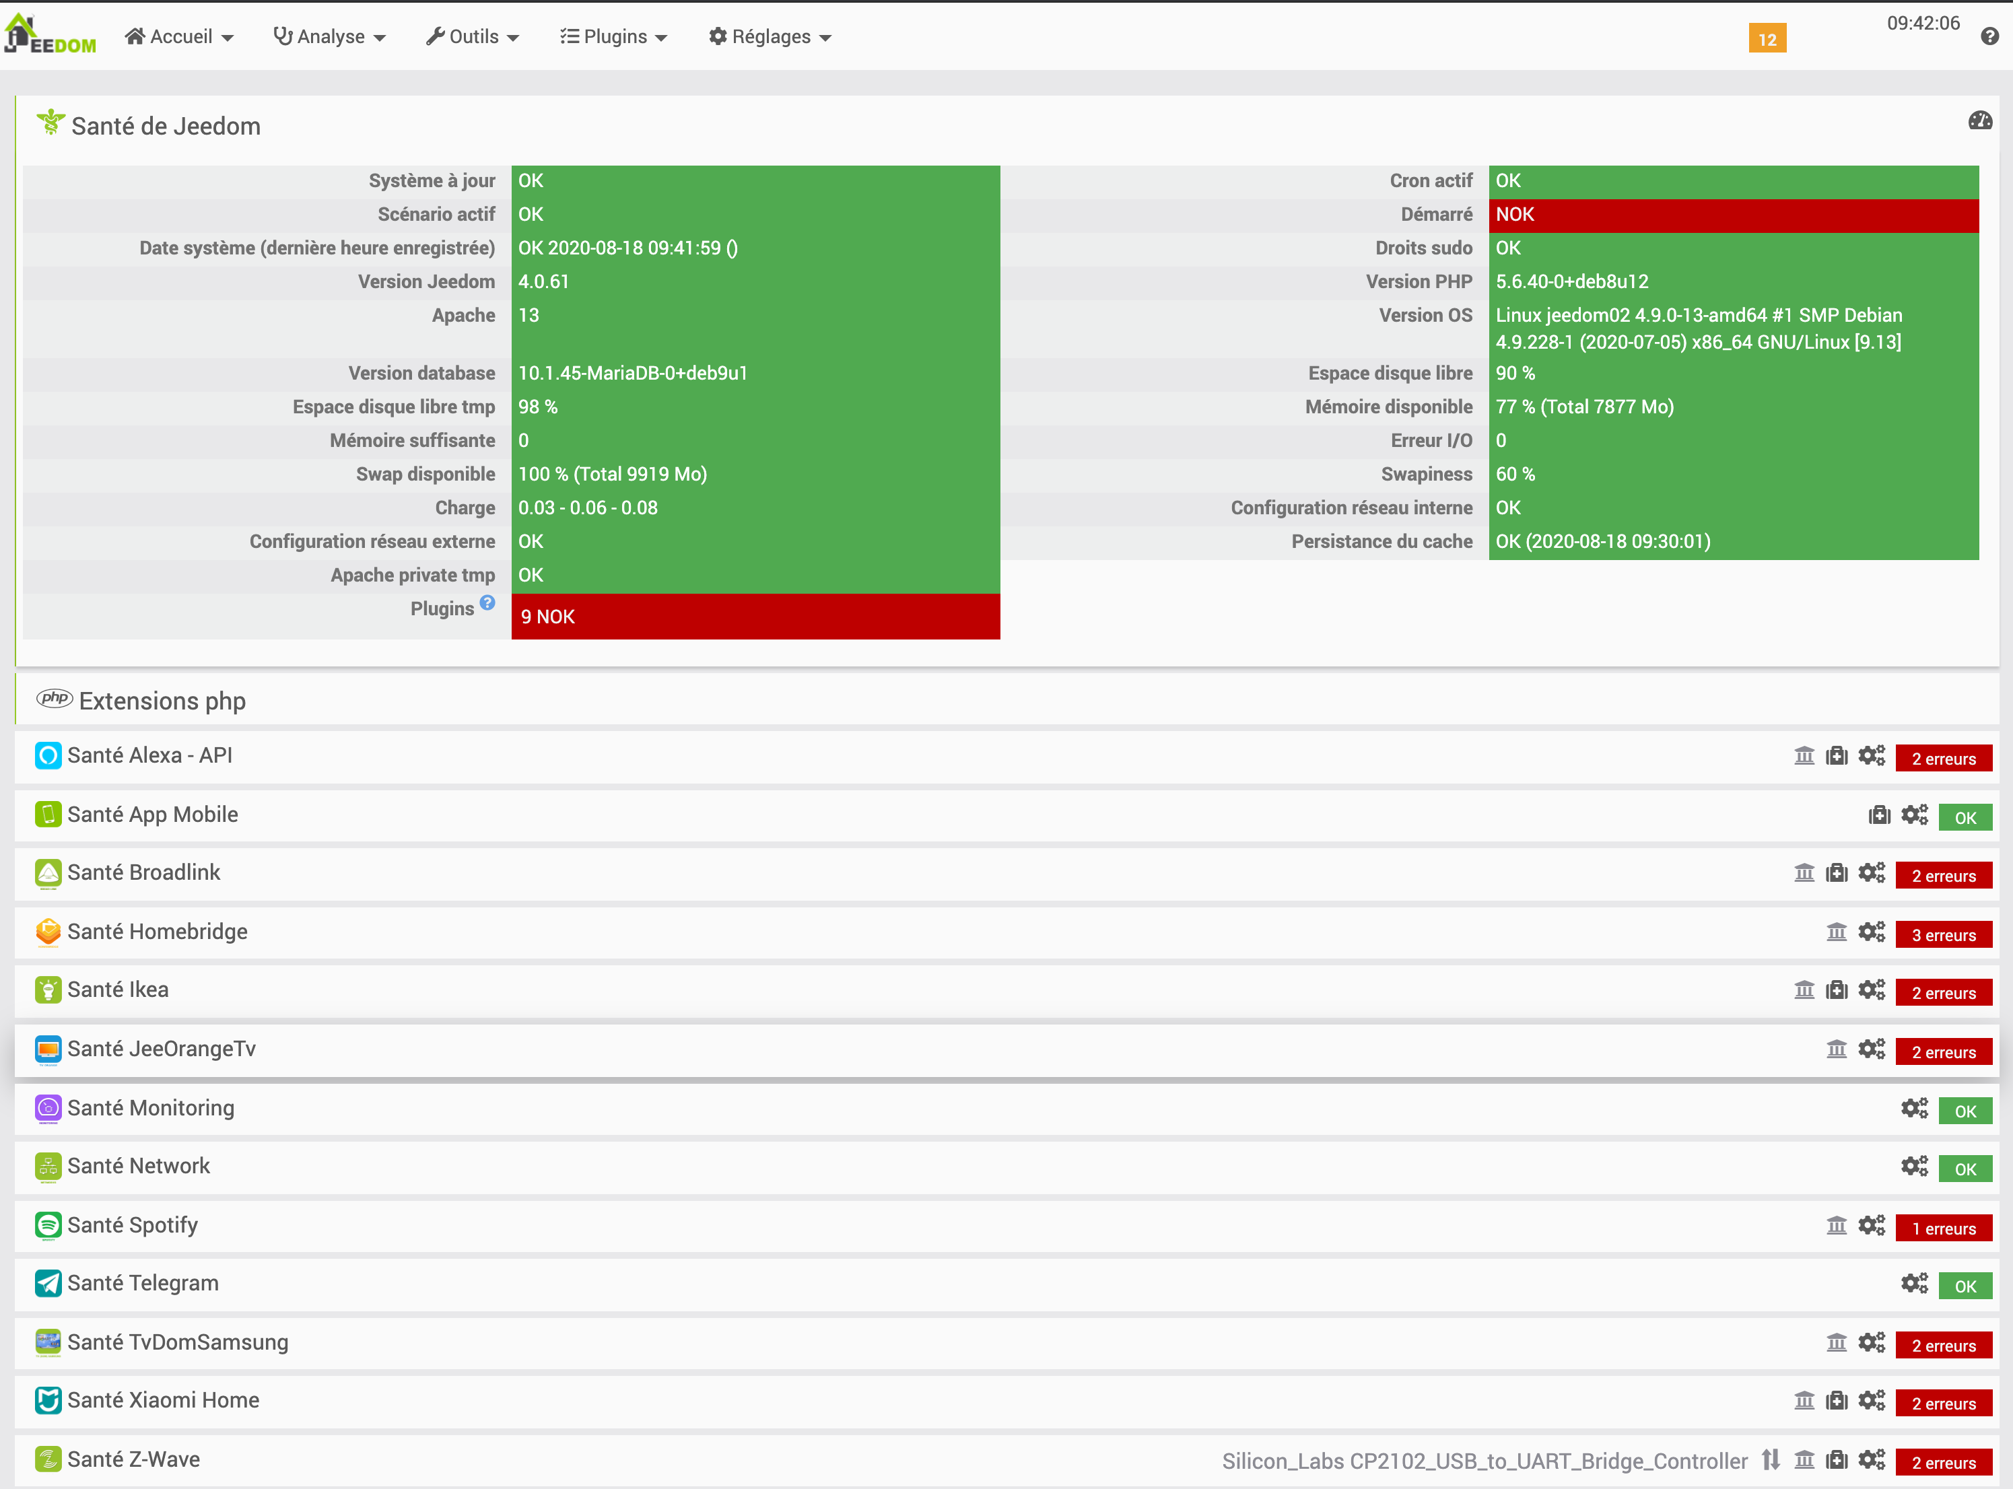Click the Z-Wave up-down arrows icon
2013x1489 pixels.
[x=1771, y=1460]
